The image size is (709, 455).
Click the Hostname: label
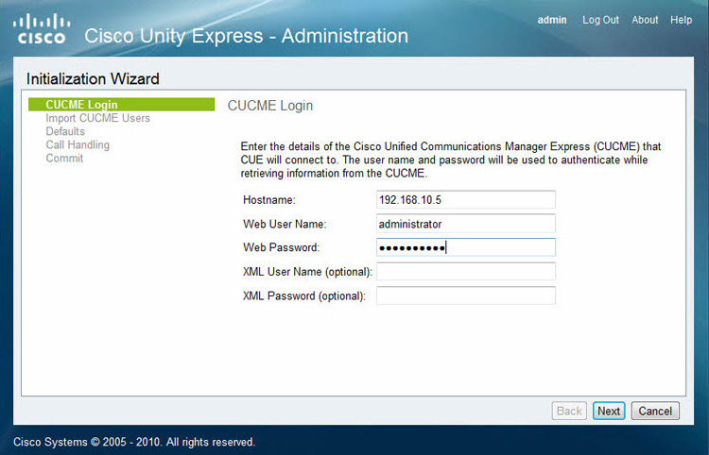[x=269, y=200]
